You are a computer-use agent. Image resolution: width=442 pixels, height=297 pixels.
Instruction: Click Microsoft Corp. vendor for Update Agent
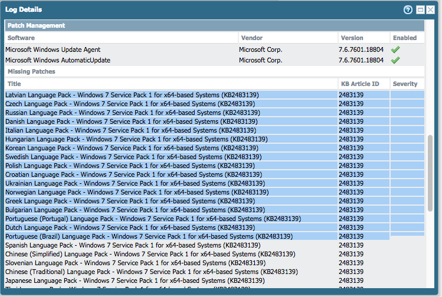[x=260, y=49]
